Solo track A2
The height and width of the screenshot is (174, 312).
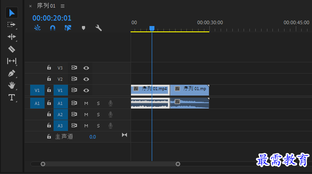(x=98, y=114)
